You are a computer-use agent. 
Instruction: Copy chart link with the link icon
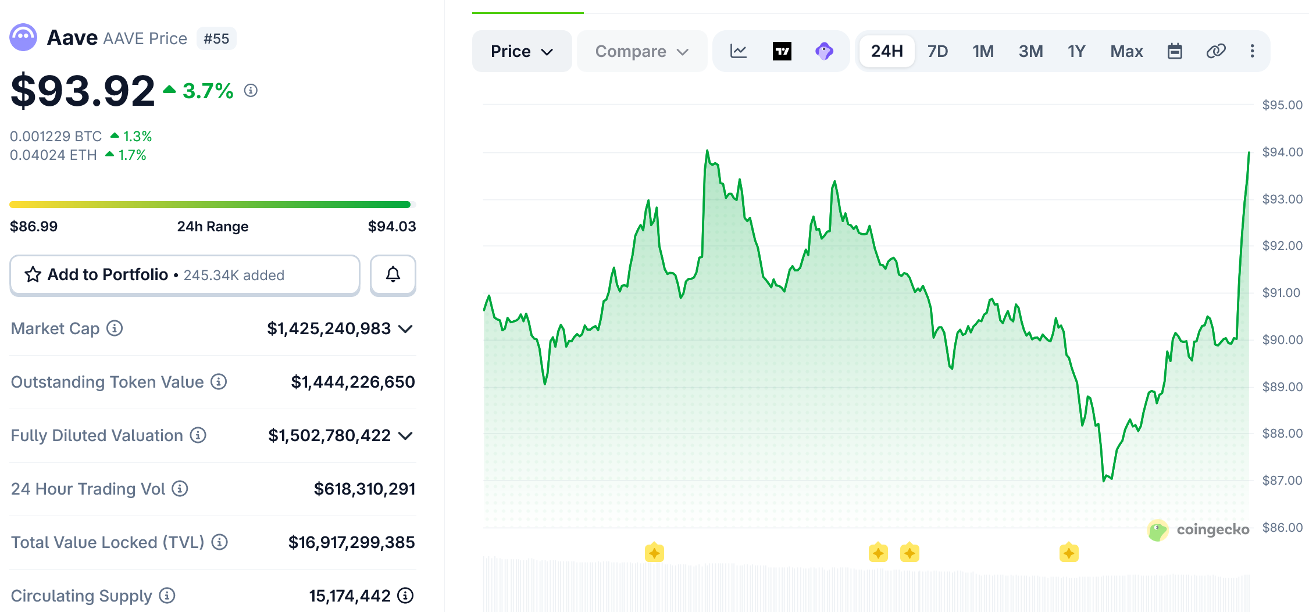tap(1216, 51)
